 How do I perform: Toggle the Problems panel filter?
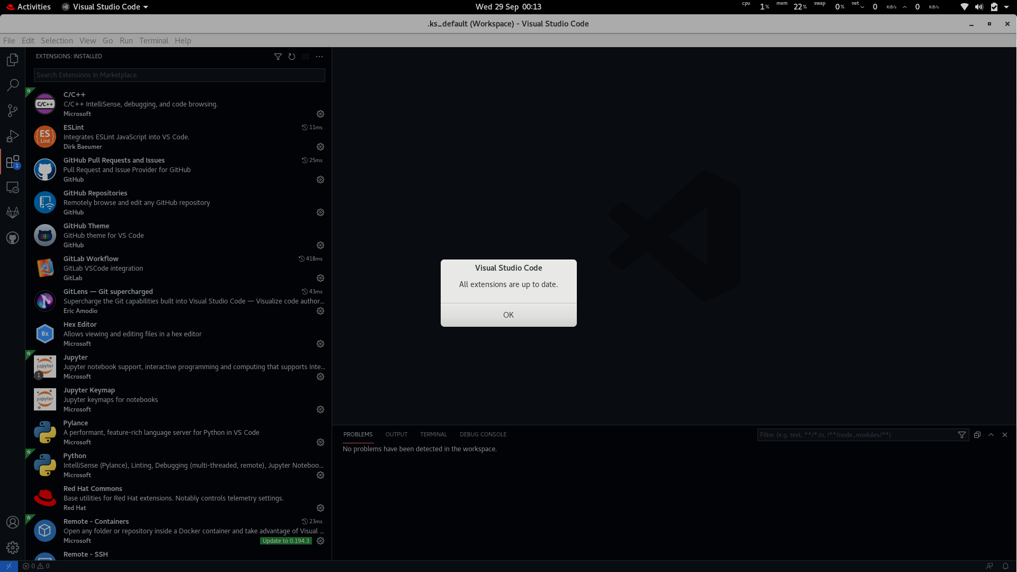point(962,434)
